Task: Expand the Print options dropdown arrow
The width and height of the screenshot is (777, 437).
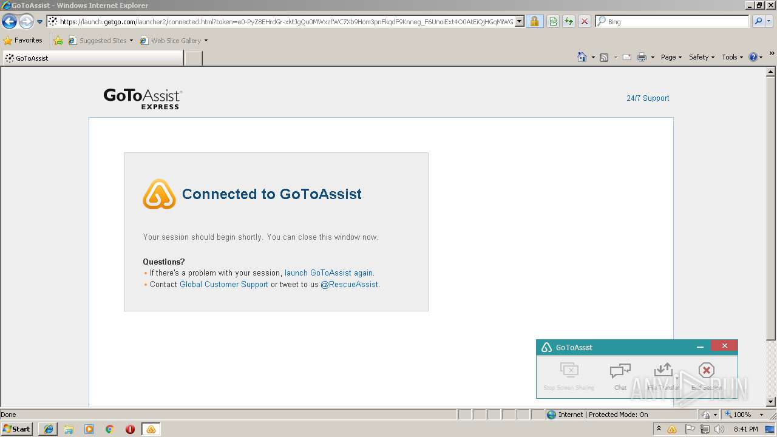Action: point(653,57)
